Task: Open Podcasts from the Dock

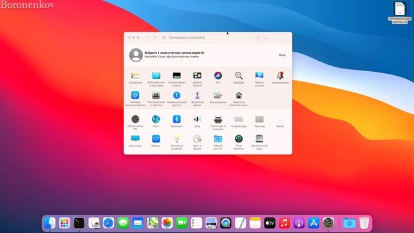Action: (299, 223)
